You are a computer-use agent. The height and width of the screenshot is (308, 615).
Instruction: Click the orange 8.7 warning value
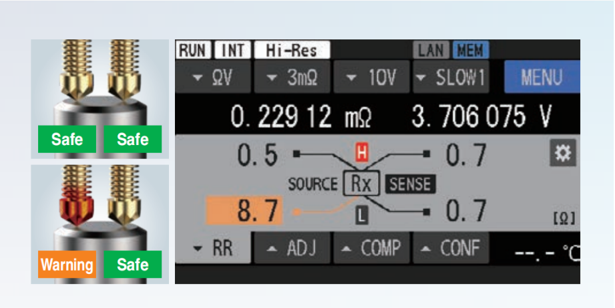244,210
